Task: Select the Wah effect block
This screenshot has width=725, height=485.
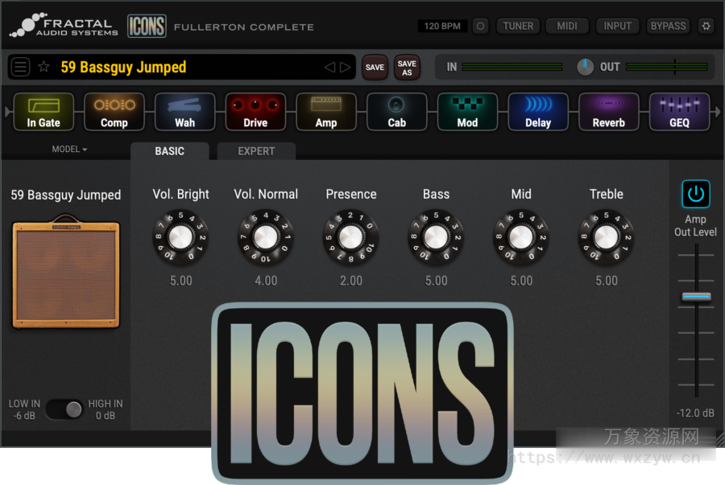Action: click(x=184, y=112)
